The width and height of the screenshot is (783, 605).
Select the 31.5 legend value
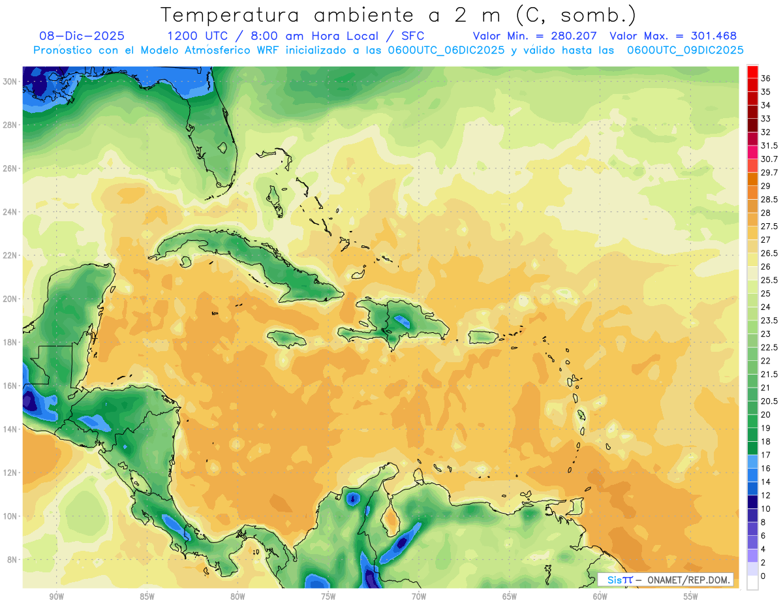770,146
